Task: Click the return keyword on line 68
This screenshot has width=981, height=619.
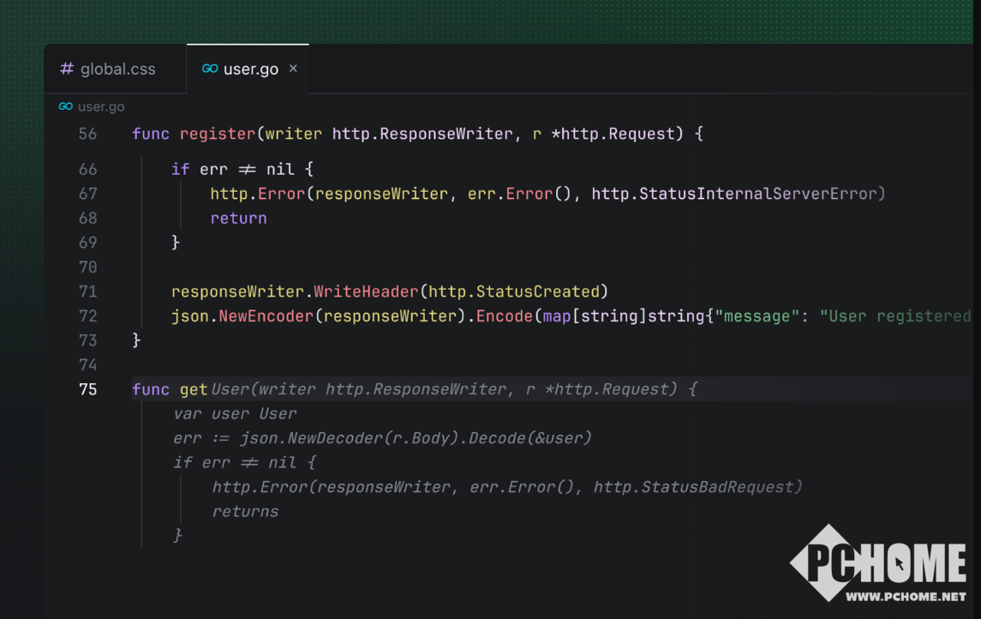Action: pos(238,219)
